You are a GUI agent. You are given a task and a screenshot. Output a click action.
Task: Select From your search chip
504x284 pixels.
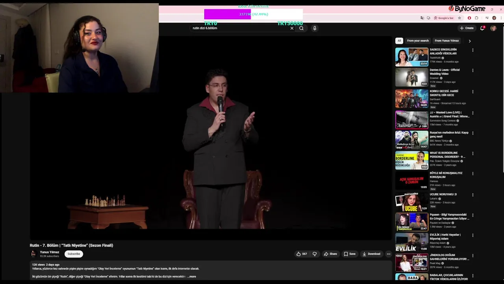coord(418,41)
